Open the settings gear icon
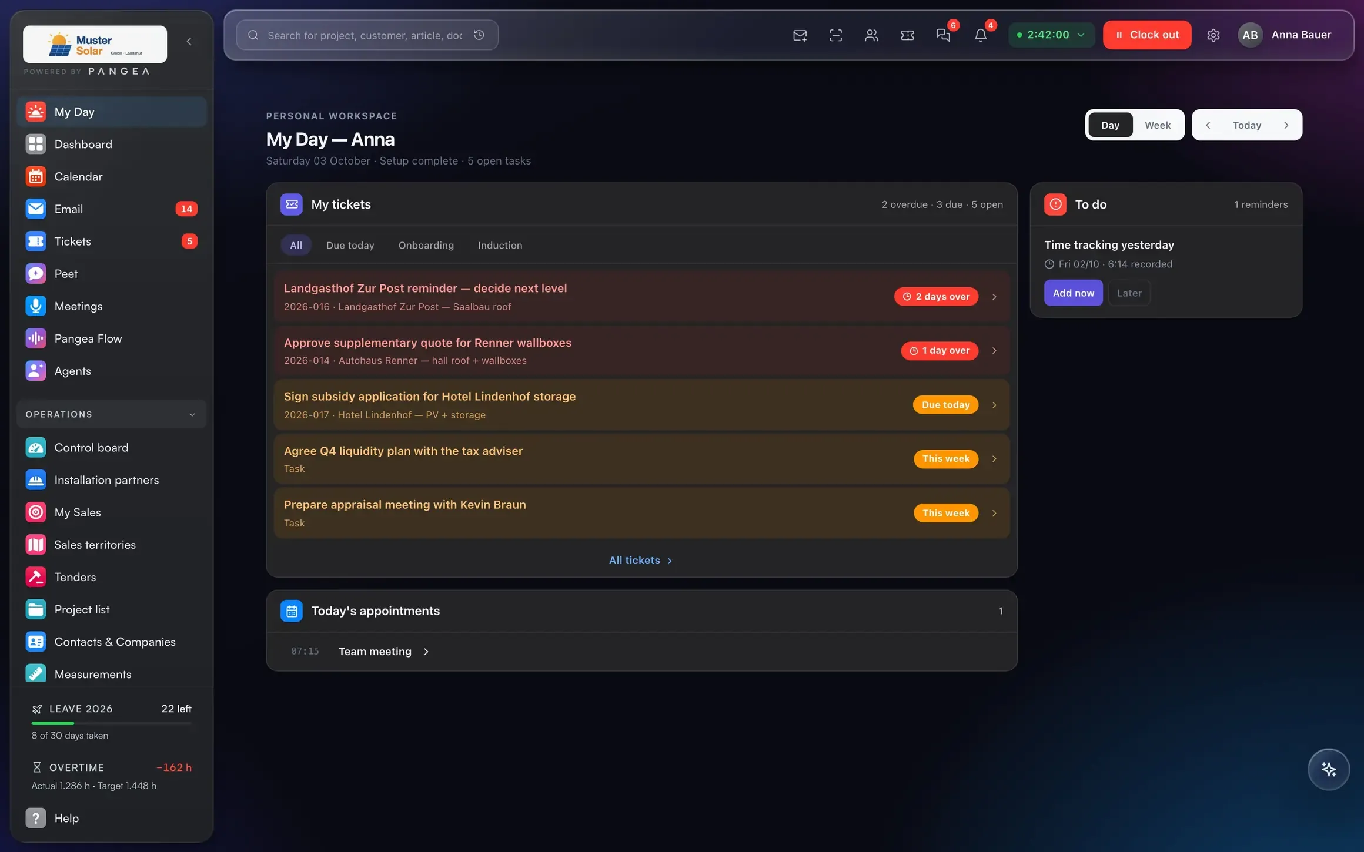The image size is (1364, 852). click(x=1213, y=35)
